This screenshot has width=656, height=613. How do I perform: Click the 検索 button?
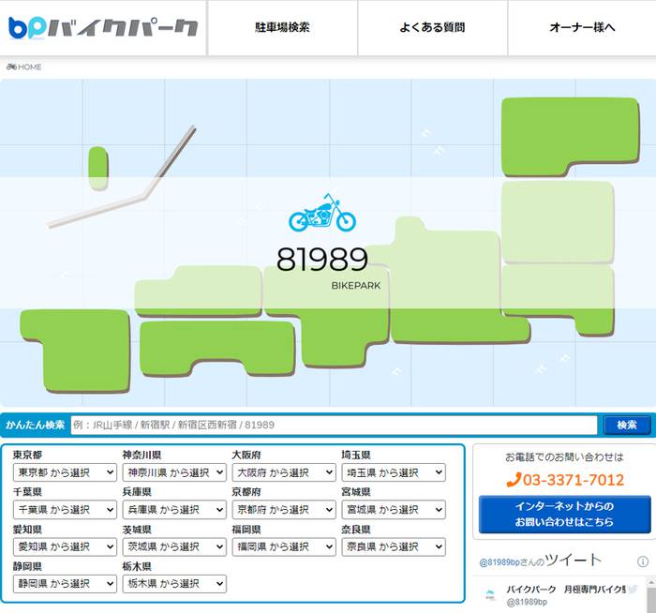[627, 426]
